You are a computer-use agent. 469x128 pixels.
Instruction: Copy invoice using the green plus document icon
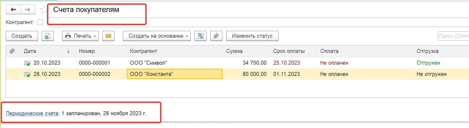pos(48,36)
